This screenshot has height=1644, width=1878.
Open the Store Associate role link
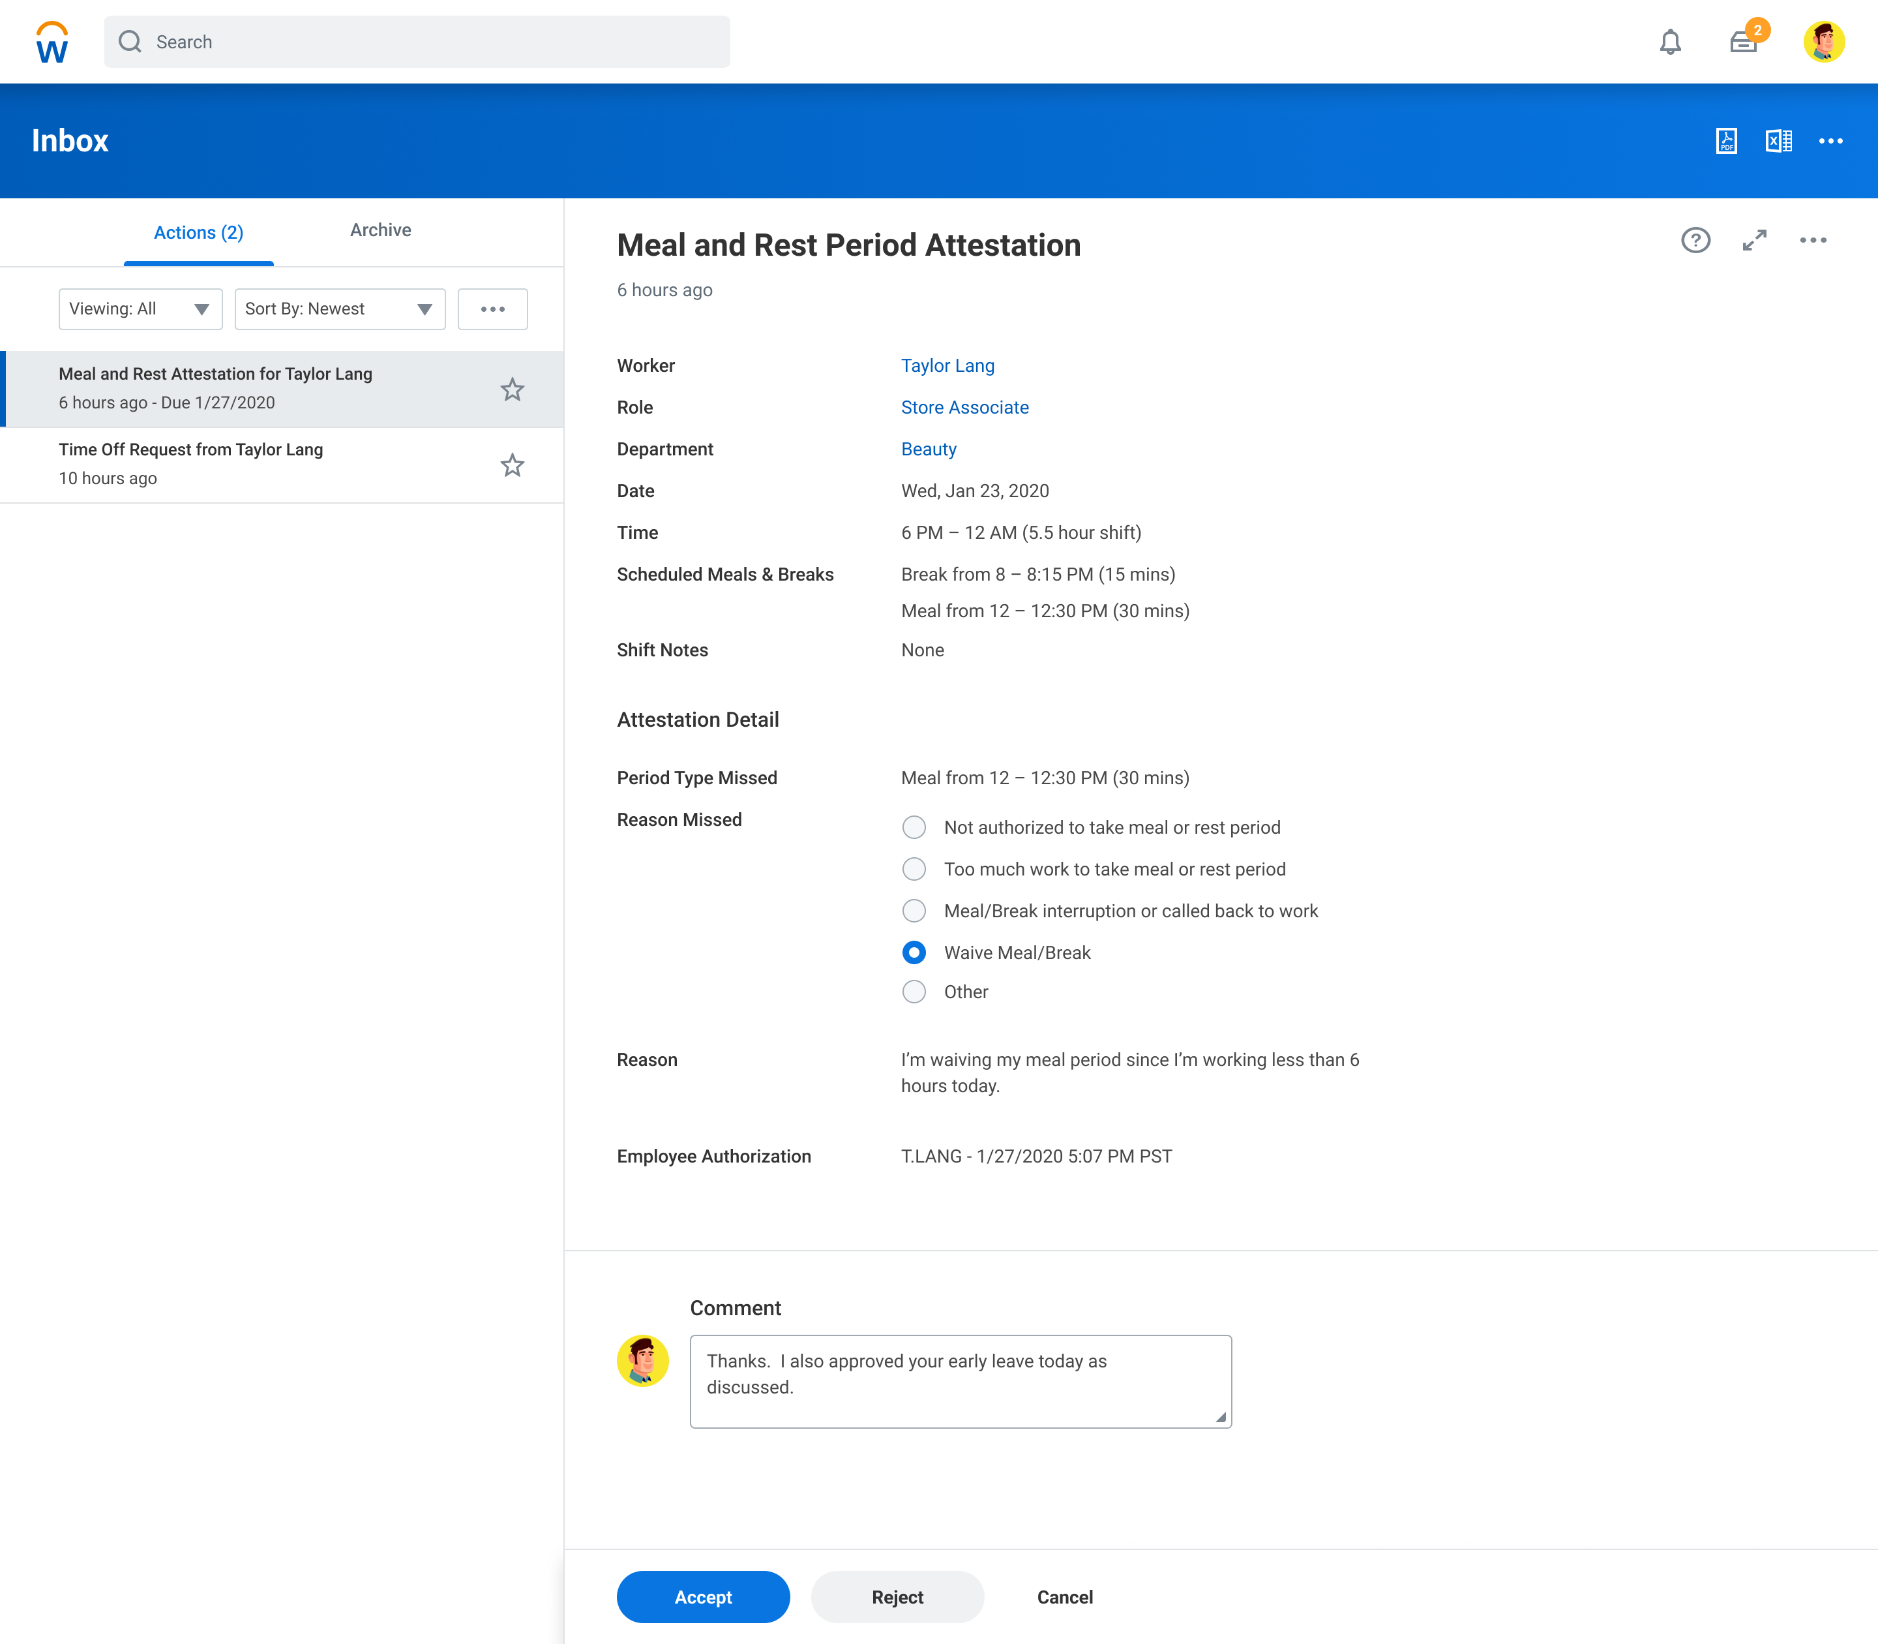click(x=964, y=407)
